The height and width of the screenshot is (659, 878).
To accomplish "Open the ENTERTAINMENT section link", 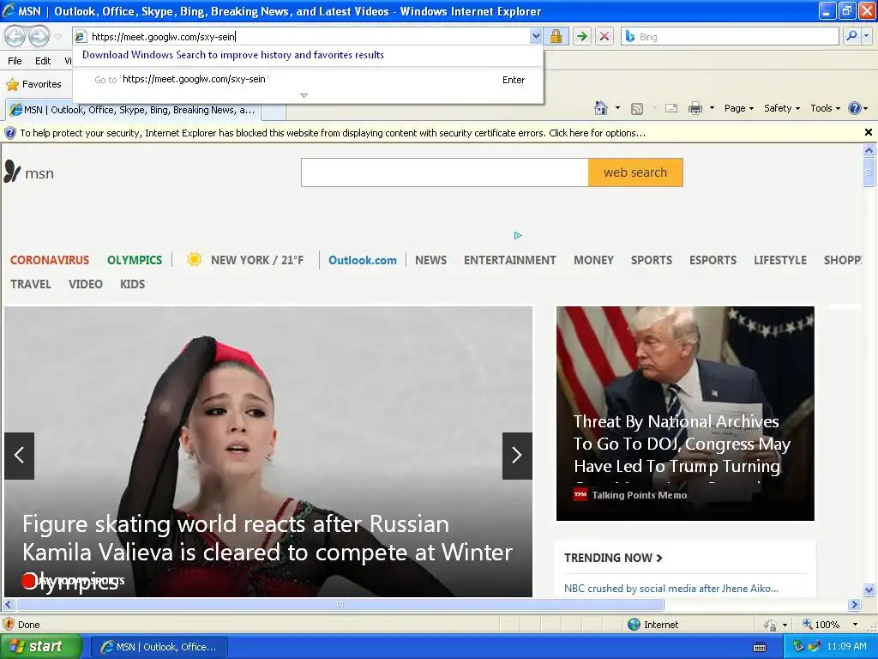I will [509, 260].
